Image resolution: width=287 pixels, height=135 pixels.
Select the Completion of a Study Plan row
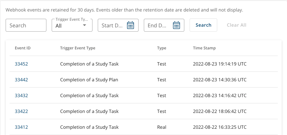pos(143,80)
